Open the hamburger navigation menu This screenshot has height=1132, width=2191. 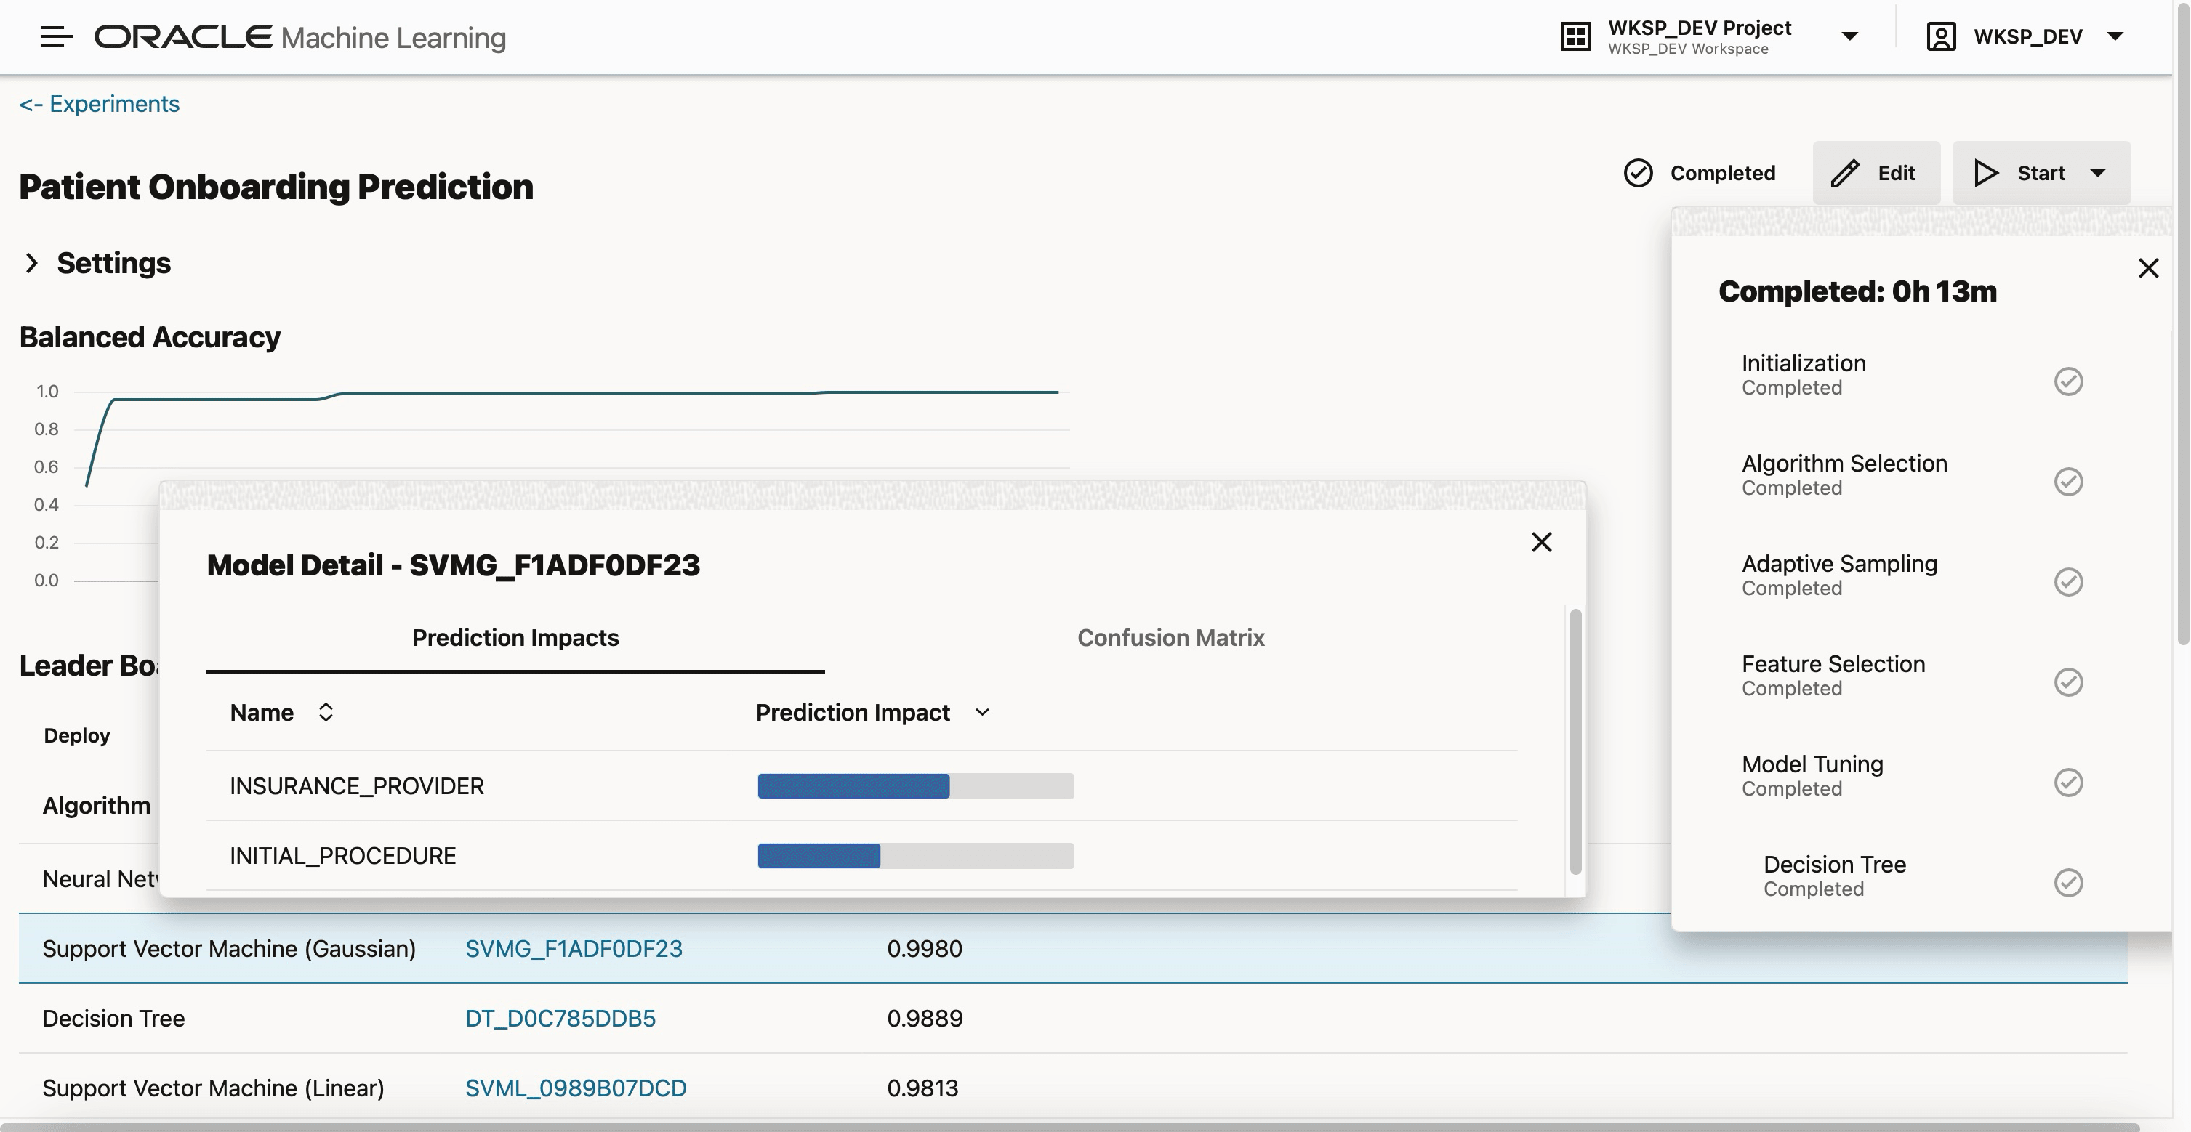point(56,36)
